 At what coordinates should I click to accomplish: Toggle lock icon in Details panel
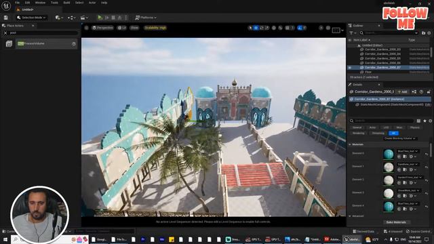428,91
